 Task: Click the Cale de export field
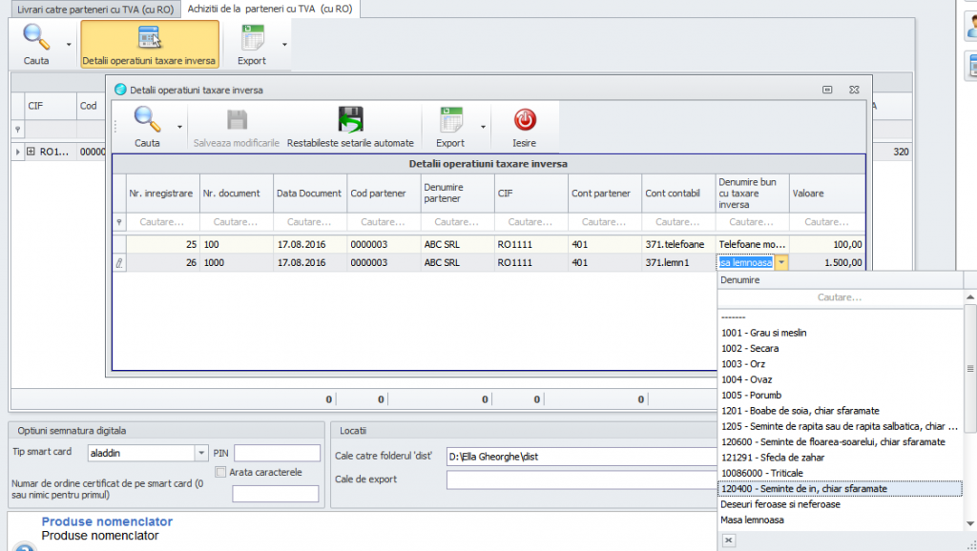(x=582, y=480)
